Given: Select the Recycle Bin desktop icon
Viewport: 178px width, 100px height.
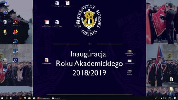Looking at the screenshot, I should [5, 23].
